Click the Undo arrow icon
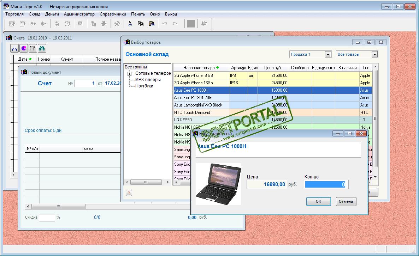This screenshot has width=419, height=256. click(165, 24)
